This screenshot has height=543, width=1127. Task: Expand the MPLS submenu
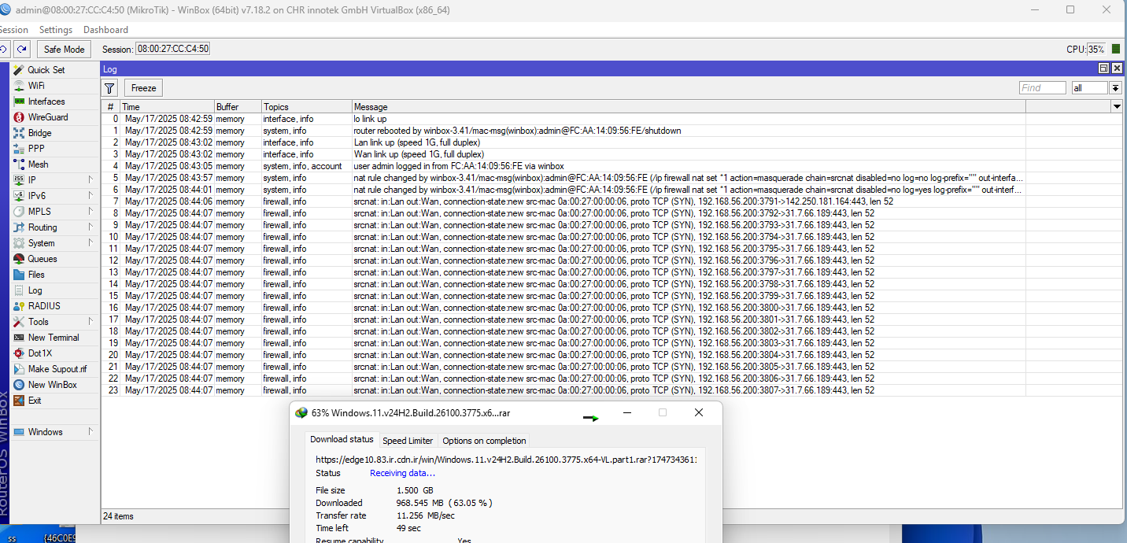[x=90, y=212]
